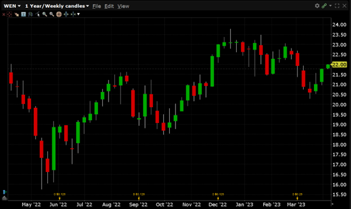Click the Oct '22 time axis label
Image resolution: width=351 pixels, height=209 pixels.
164,205
